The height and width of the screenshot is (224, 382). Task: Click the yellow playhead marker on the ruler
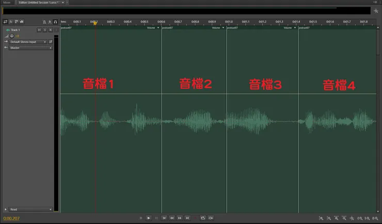pyautogui.click(x=95, y=23)
